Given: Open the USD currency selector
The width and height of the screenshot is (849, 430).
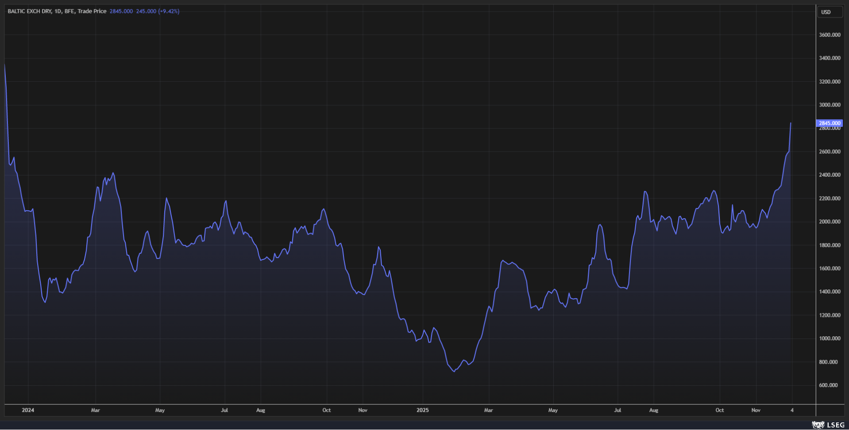Looking at the screenshot, I should 829,12.
